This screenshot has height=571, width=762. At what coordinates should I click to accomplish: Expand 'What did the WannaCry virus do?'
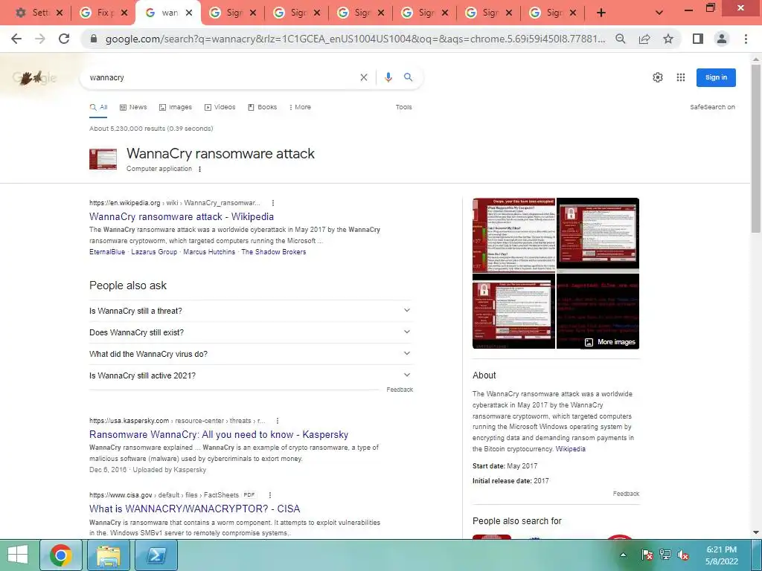click(251, 354)
